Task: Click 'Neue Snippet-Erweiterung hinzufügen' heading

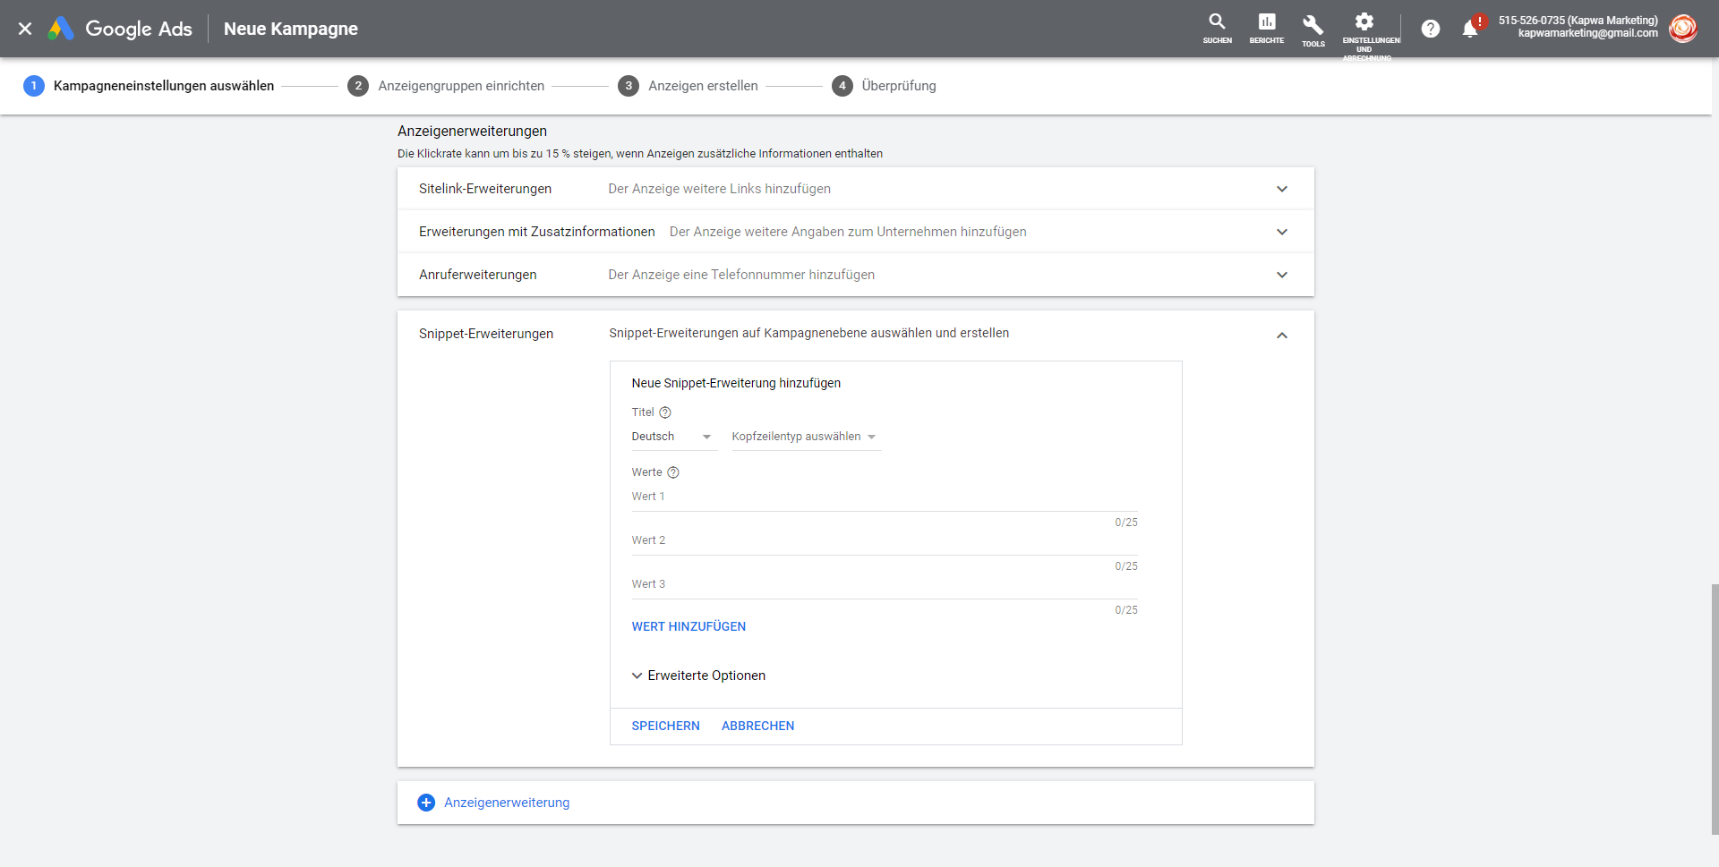Action: point(736,383)
